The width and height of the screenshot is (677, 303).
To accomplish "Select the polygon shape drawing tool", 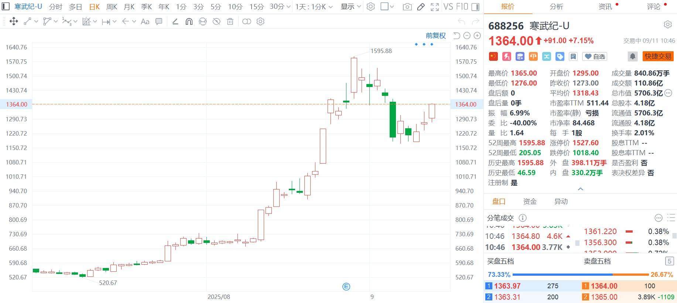I will [47, 21].
